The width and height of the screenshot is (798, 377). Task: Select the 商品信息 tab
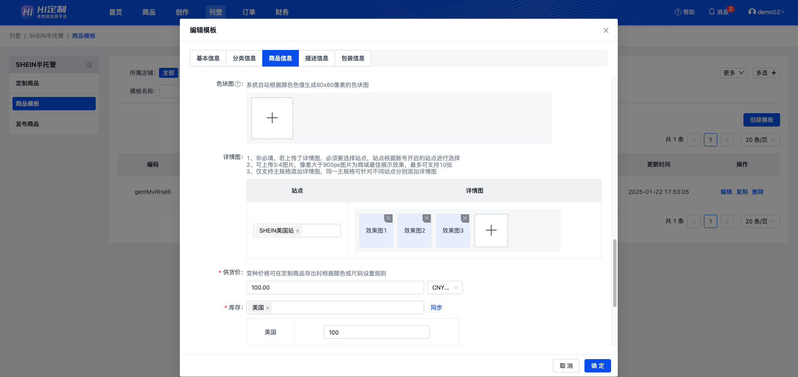click(x=281, y=58)
